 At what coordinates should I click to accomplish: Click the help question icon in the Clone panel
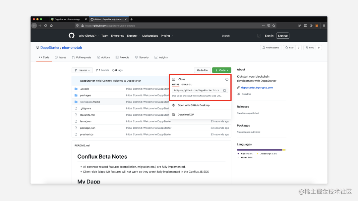click(227, 79)
